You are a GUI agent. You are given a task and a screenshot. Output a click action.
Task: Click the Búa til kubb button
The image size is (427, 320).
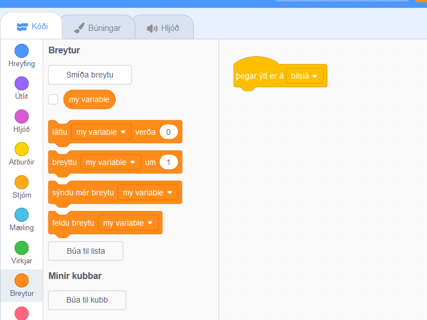(87, 300)
